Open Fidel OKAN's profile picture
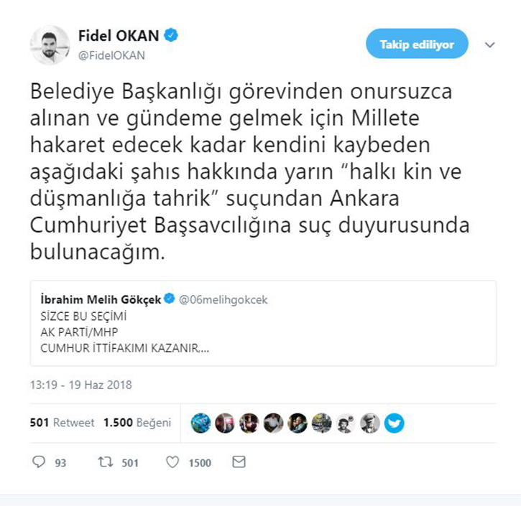Screen dimensions: 521x506 (x=50, y=45)
